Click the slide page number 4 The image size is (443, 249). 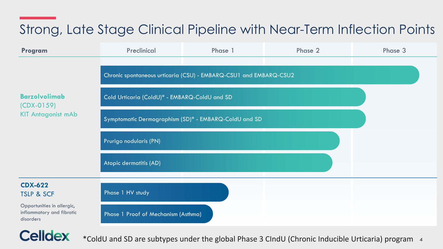[x=421, y=240]
